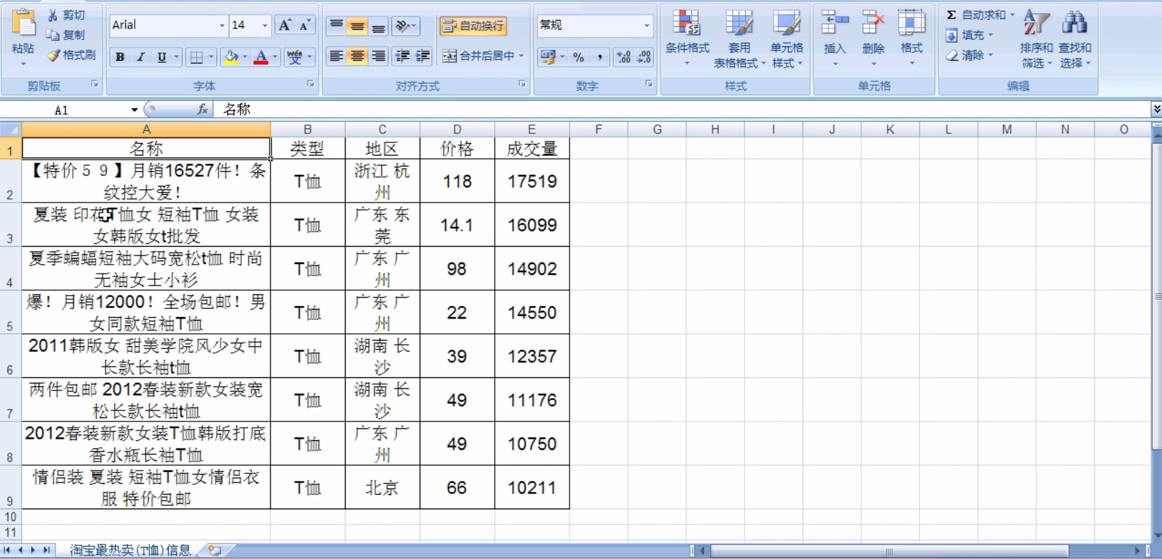Open Conditional Formatting (条件格式)
1162x559 pixels.
(x=687, y=39)
